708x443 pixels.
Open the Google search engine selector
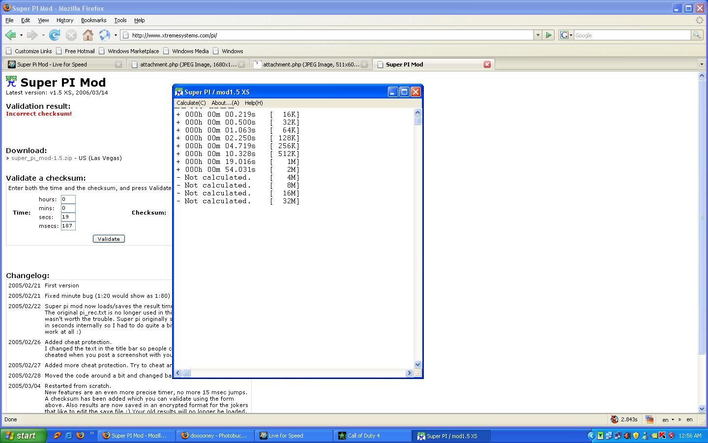point(566,35)
